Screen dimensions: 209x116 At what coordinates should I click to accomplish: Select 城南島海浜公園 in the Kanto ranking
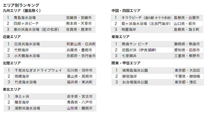pos(135,70)
